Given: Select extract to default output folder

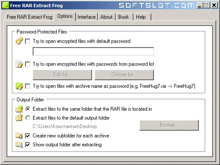Looking at the screenshot, I should pos(28,118).
